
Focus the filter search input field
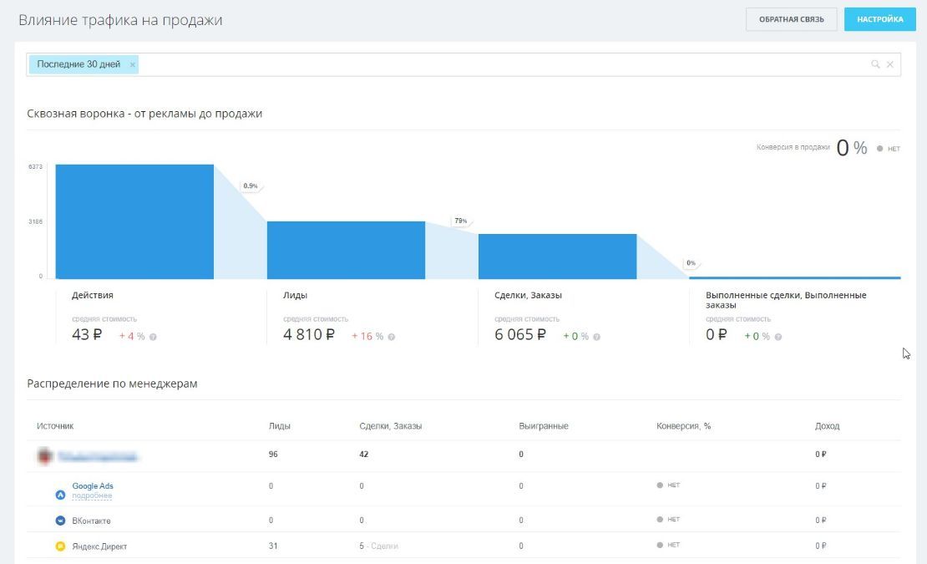(x=501, y=64)
